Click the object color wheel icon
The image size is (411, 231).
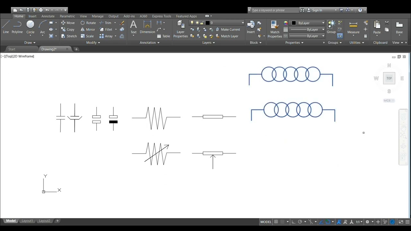pos(285,23)
